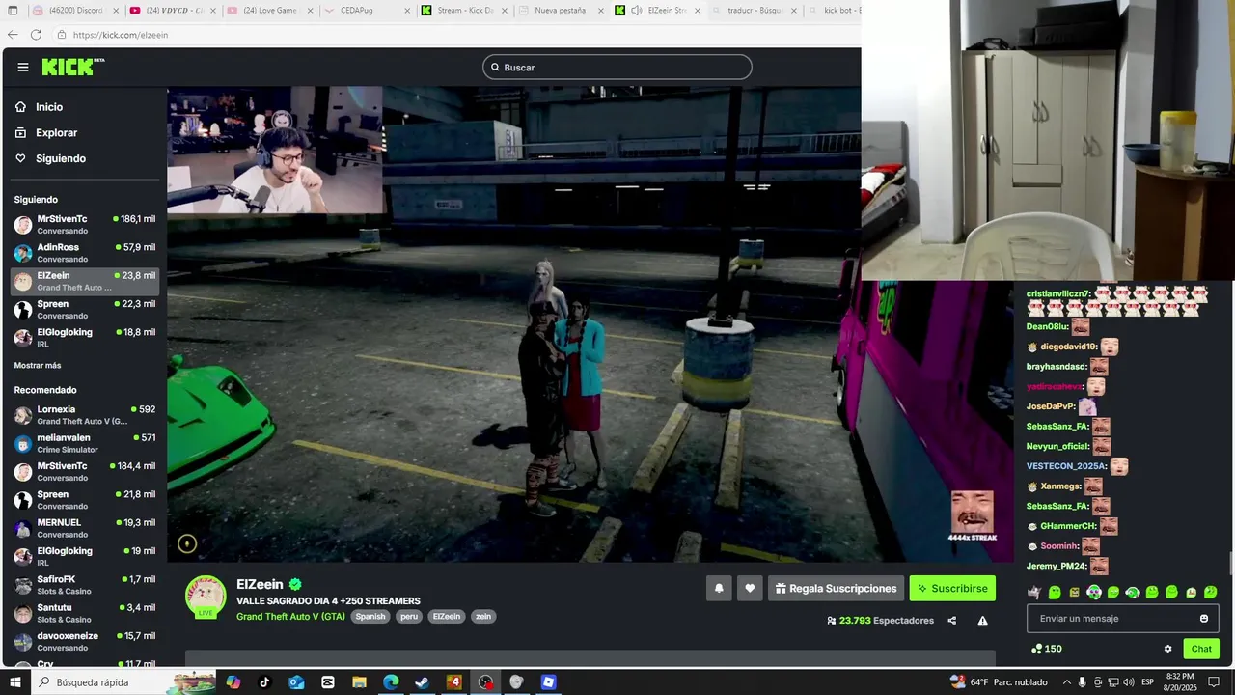Open Siguiendo in sidebar
The height and width of the screenshot is (695, 1235).
[61, 158]
